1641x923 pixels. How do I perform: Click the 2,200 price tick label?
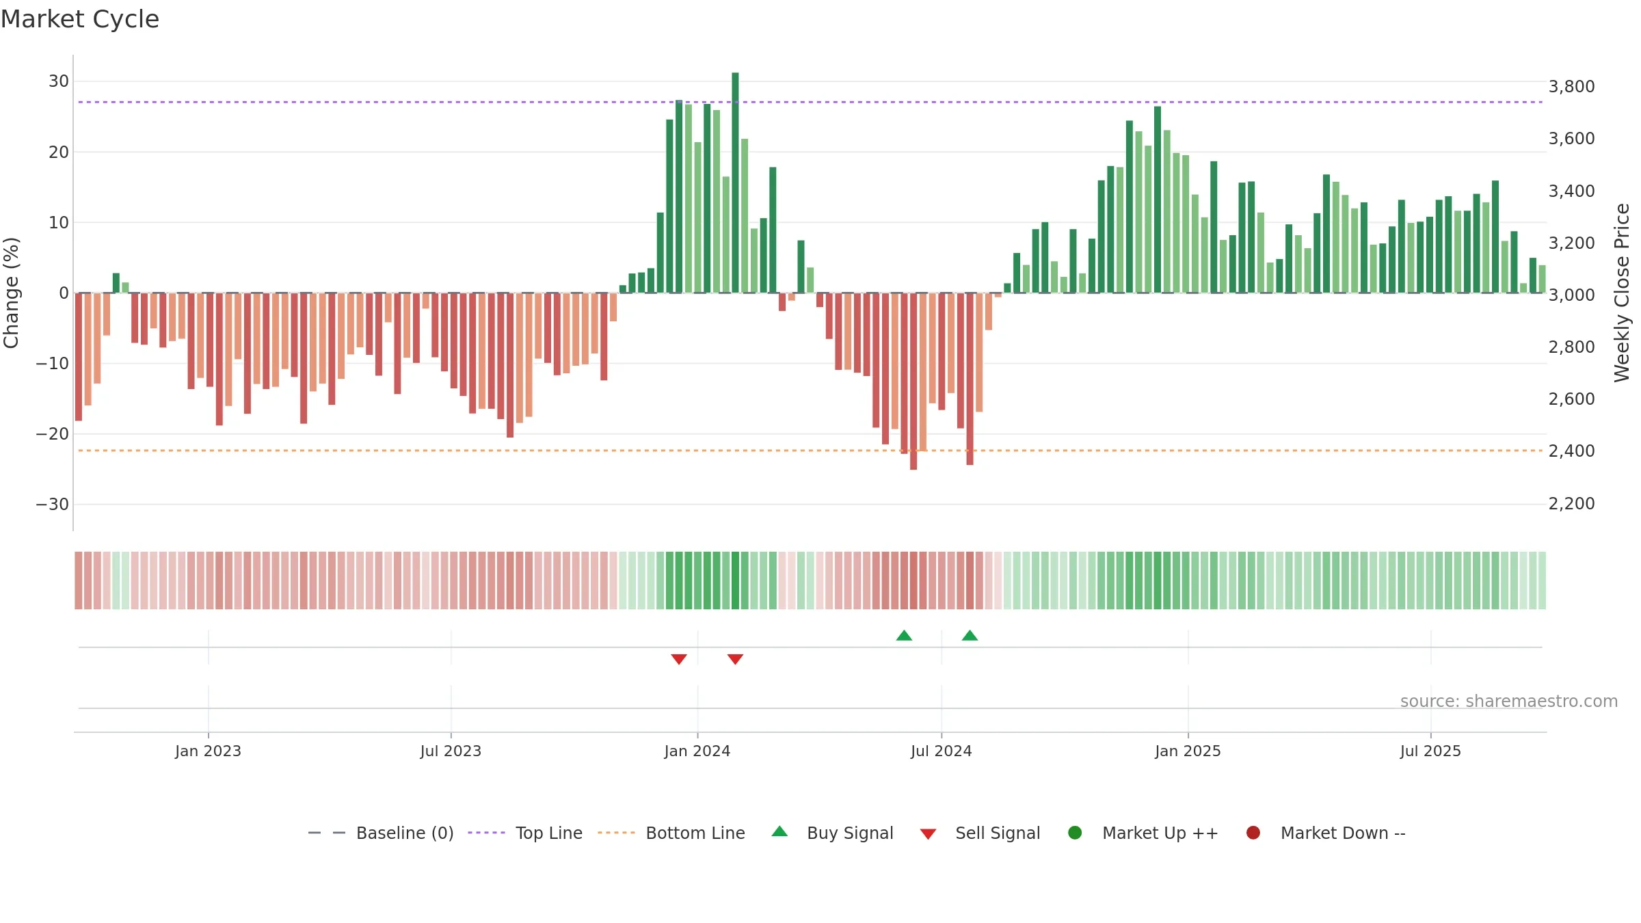pos(1571,504)
